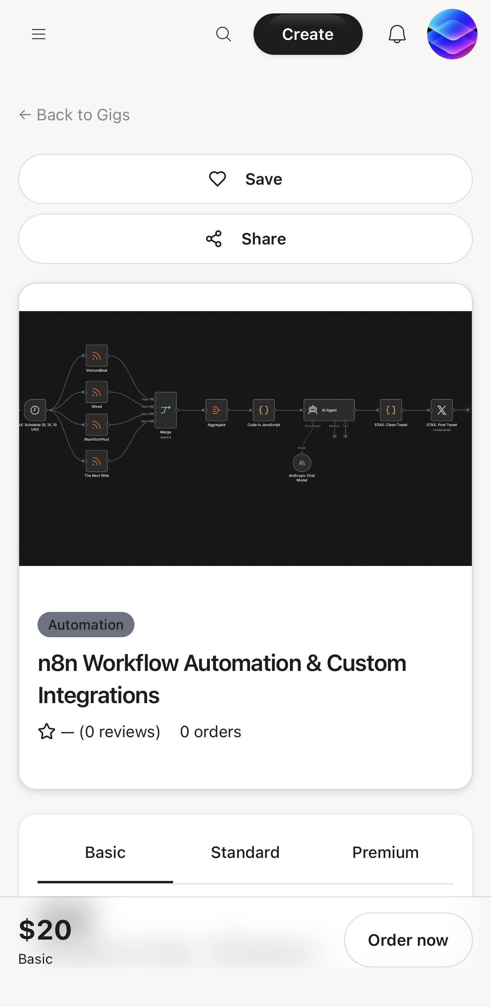Click the Create button

coord(308,34)
